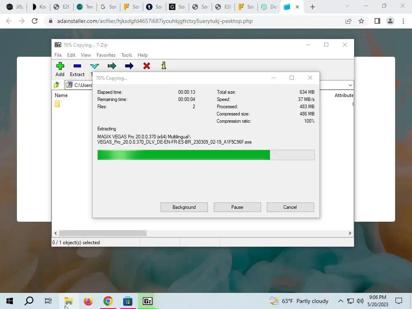Switch to the Do tab

[x=269, y=7]
